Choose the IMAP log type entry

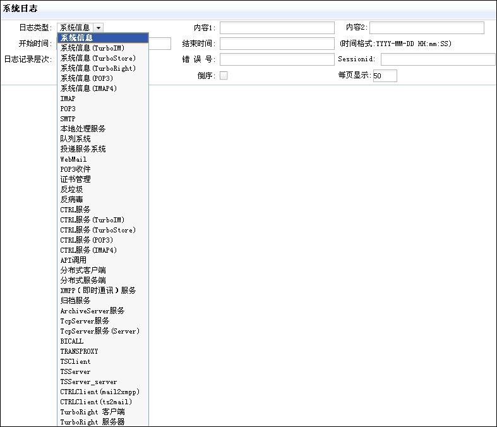pos(68,99)
